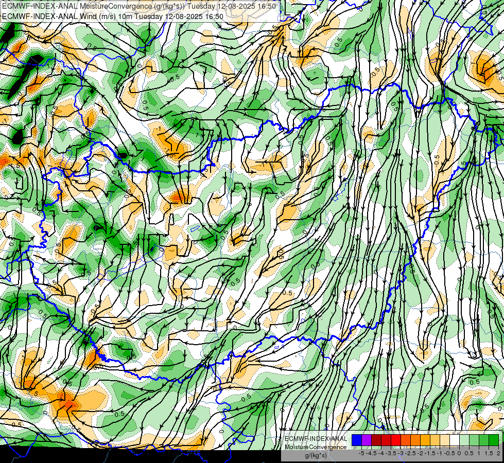Image resolution: width=504 pixels, height=463 pixels.
Task: Click the medium green legend swatch between 1 and 1.5
Action: tap(484, 440)
